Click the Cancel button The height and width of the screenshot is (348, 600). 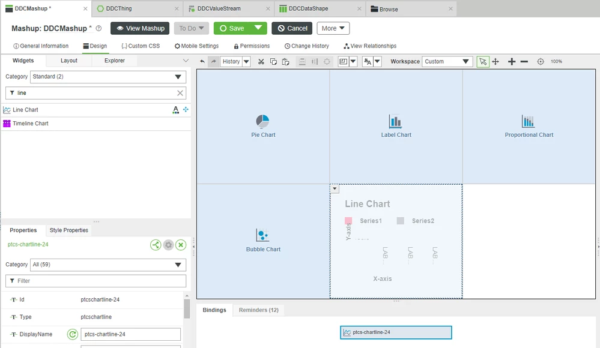click(x=292, y=28)
